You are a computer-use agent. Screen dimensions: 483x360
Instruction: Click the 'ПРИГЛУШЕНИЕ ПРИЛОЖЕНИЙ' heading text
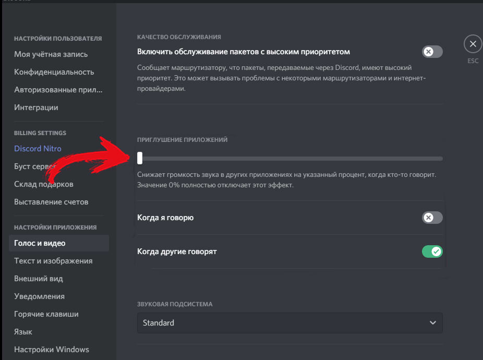click(x=183, y=140)
